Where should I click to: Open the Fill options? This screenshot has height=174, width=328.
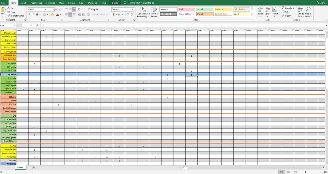point(285,12)
